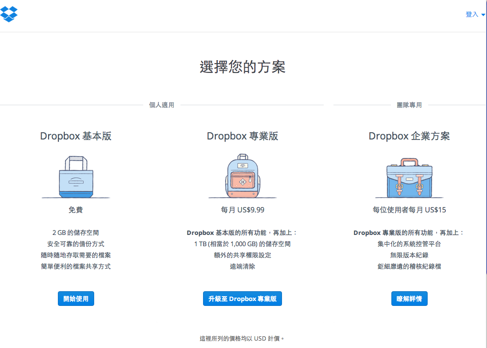
Task: Expand the sign-in options via the caret arrow
Action: point(483,15)
